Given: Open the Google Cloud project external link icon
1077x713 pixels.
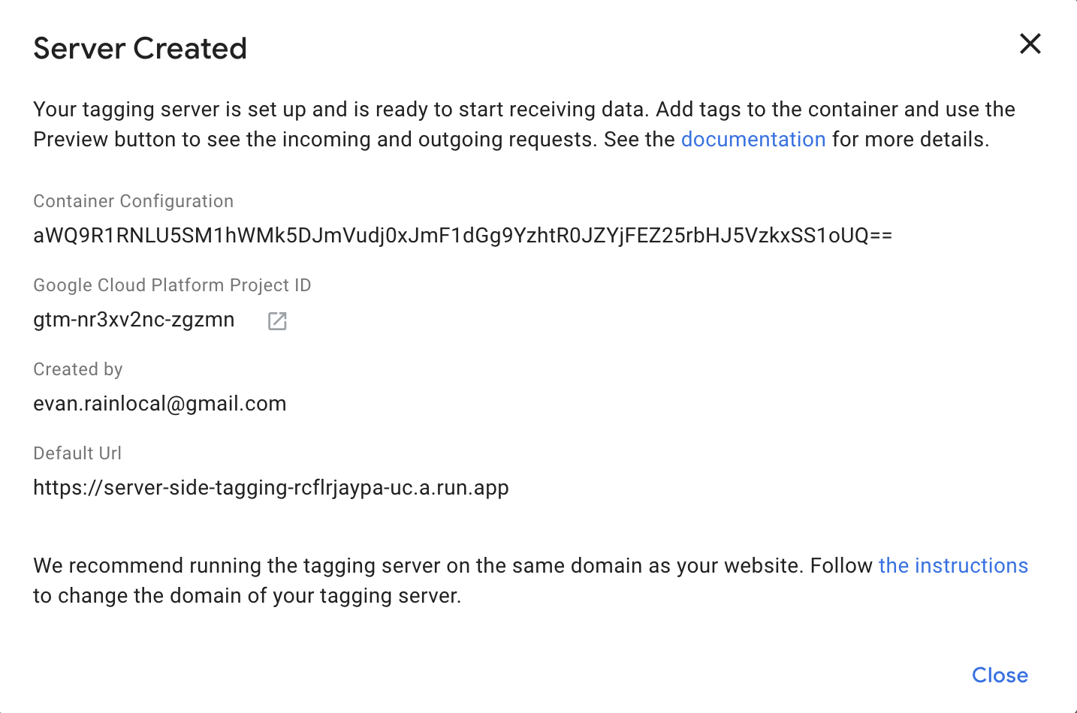Looking at the screenshot, I should pos(277,321).
